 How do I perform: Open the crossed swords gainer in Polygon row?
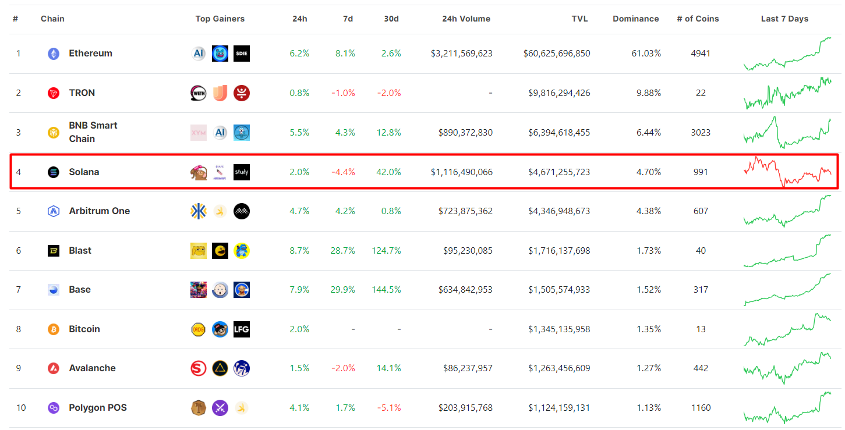pyautogui.click(x=220, y=408)
